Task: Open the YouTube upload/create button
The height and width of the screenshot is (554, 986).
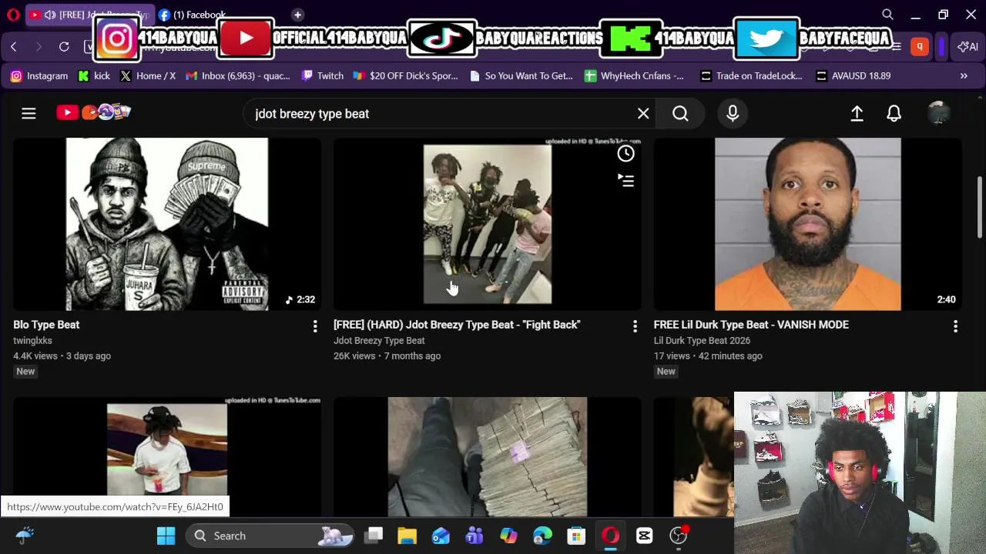Action: [857, 114]
